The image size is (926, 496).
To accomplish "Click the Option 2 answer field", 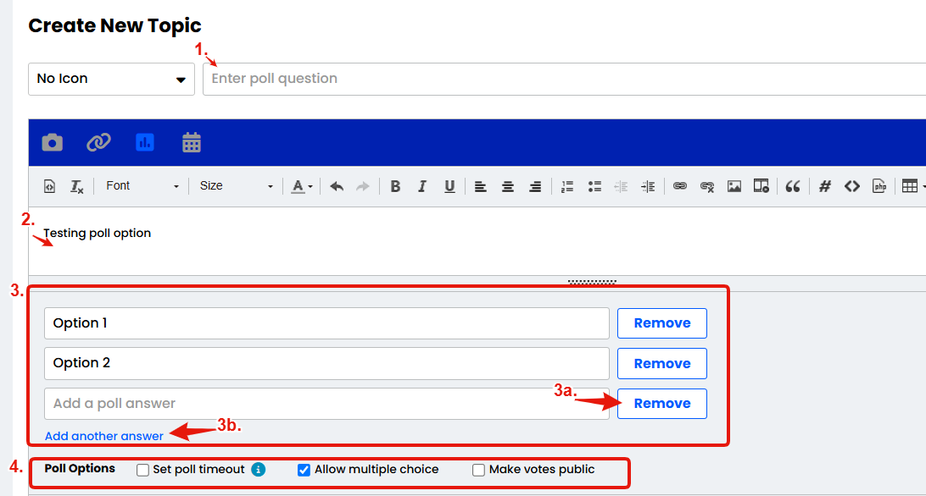I will pyautogui.click(x=326, y=363).
